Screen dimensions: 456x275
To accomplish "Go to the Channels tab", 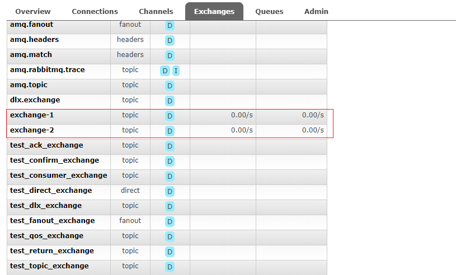I will coord(156,11).
